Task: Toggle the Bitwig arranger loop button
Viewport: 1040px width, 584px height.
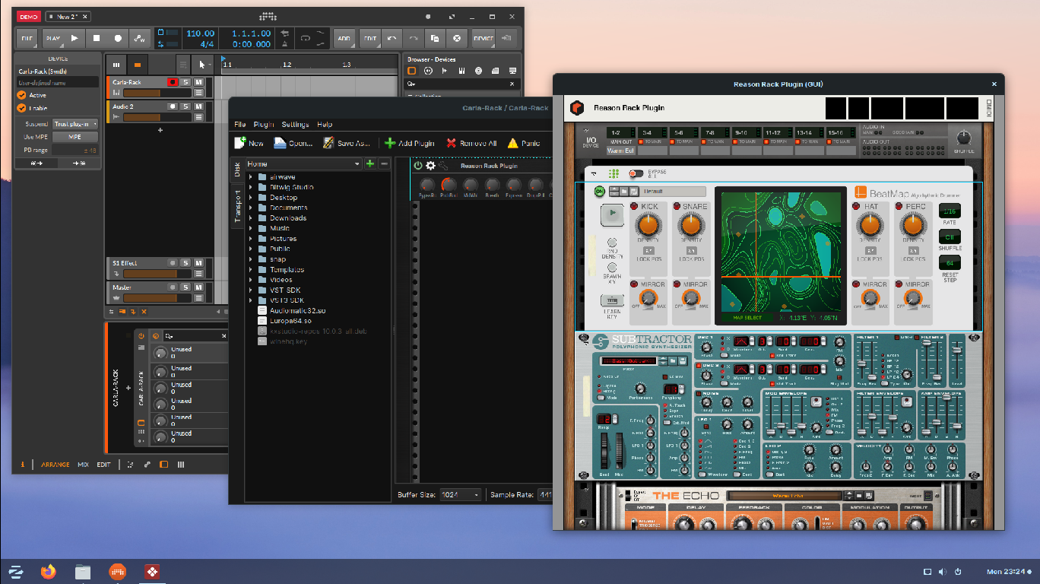Action: (x=306, y=38)
